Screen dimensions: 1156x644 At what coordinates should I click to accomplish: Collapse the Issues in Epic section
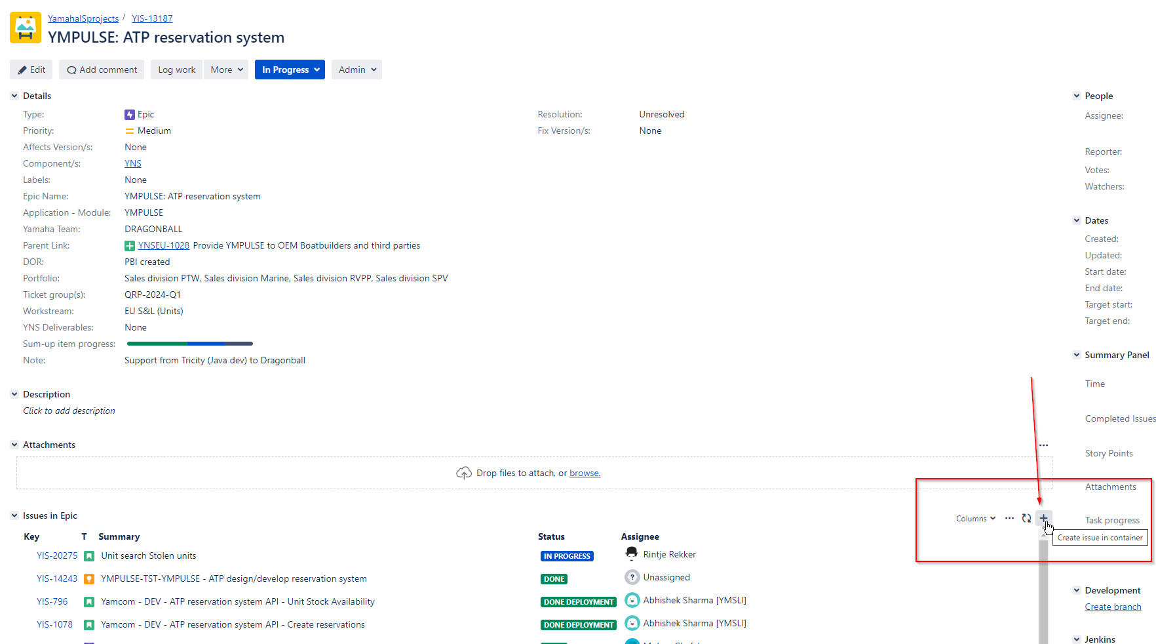coord(14,515)
